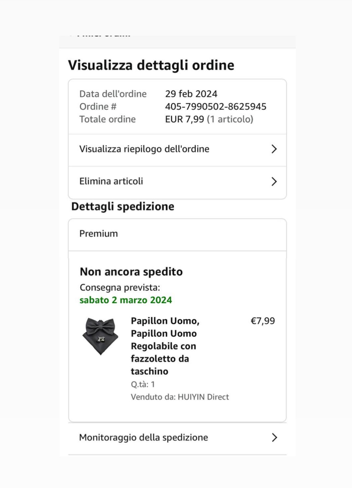Tap chevron on Monitoraggio della spedizione row
This screenshot has width=352, height=488.
(275, 438)
